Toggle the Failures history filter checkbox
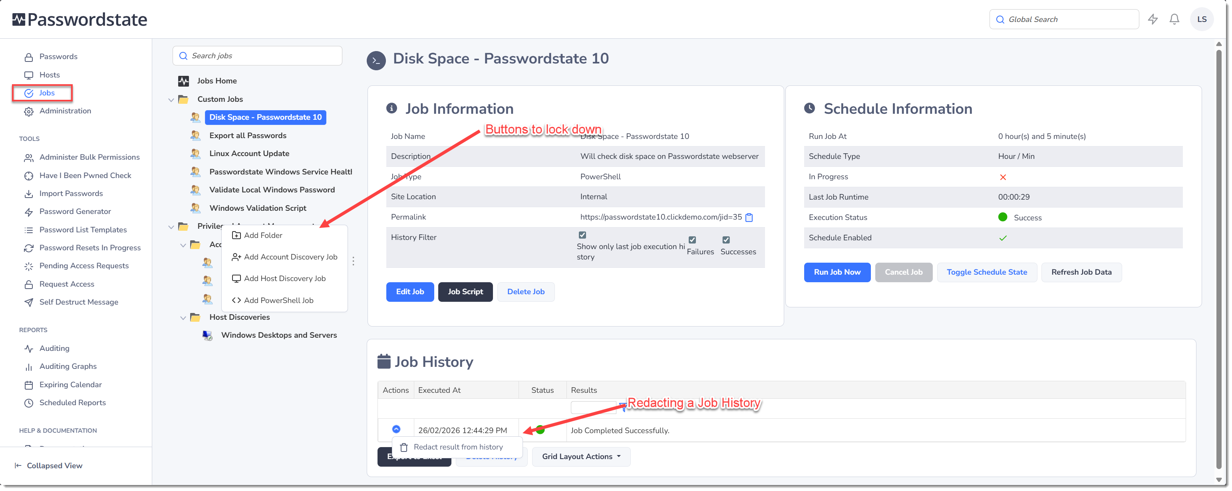 (692, 240)
